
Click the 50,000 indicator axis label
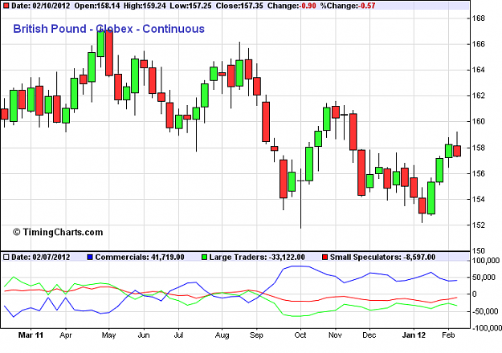click(x=484, y=278)
